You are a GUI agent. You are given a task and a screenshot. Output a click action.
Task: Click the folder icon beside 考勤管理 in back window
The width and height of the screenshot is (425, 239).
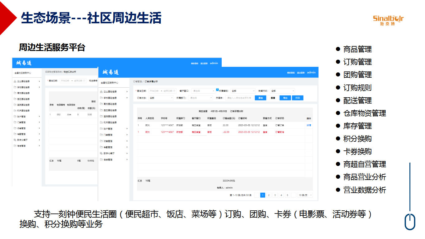point(15,134)
